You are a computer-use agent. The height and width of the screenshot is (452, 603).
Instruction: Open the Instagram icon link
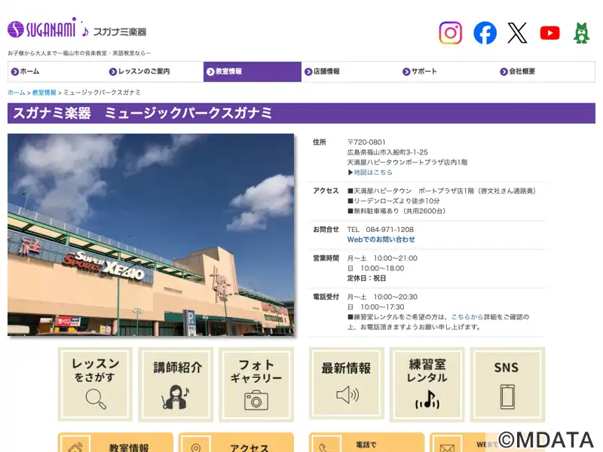[x=450, y=32]
